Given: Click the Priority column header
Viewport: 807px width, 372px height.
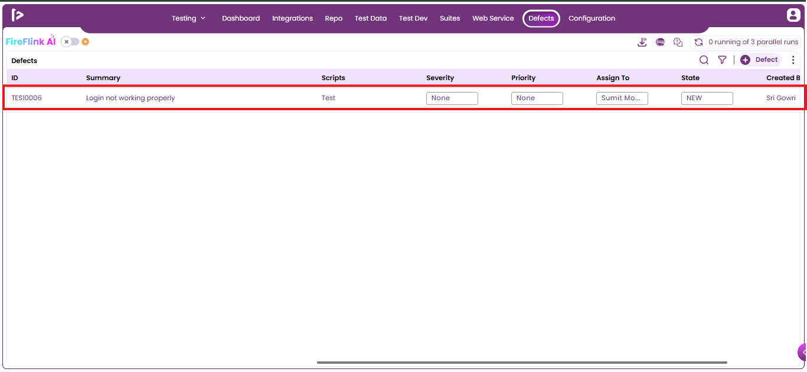Looking at the screenshot, I should coord(524,78).
